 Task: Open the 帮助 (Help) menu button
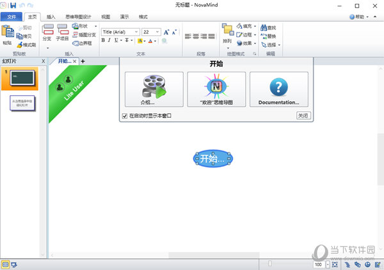point(359,17)
